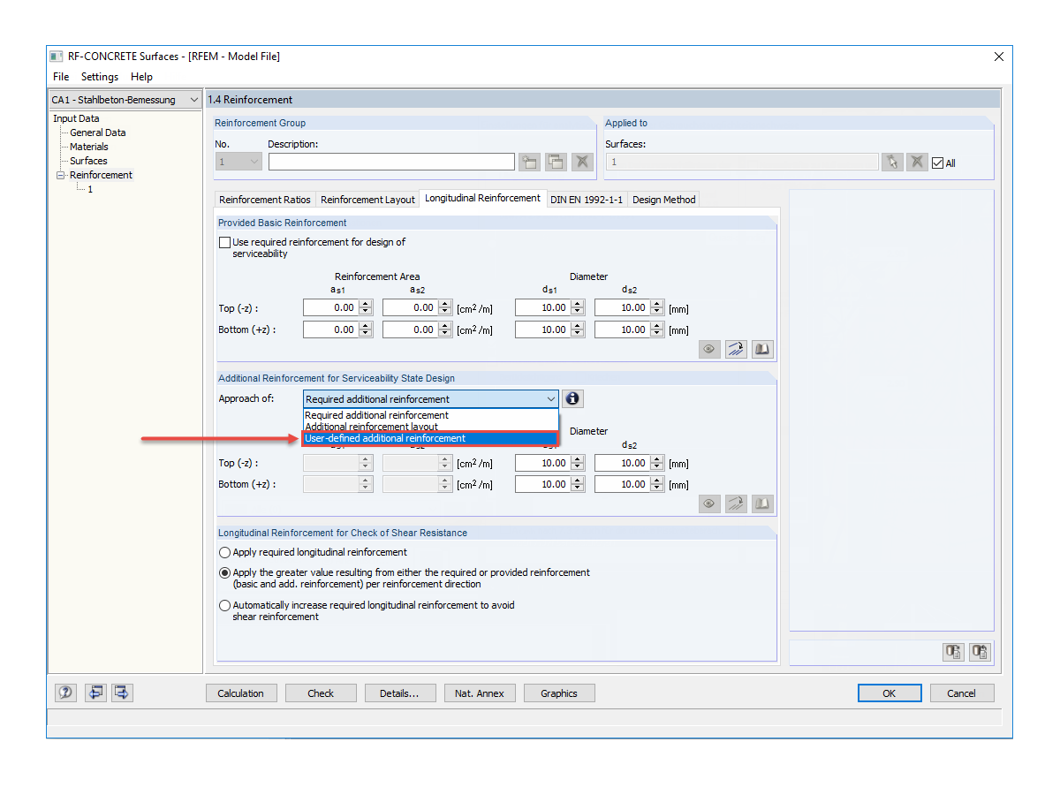The image size is (1060, 795).
Task: Open the File menu
Action: click(x=61, y=77)
